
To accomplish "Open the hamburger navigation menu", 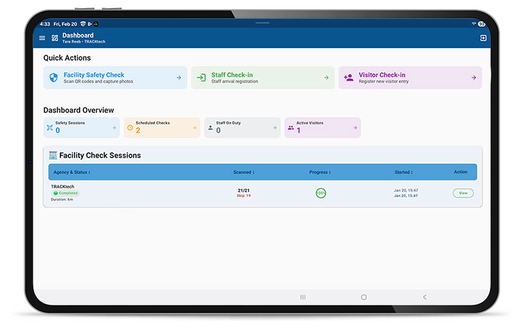I will point(42,38).
